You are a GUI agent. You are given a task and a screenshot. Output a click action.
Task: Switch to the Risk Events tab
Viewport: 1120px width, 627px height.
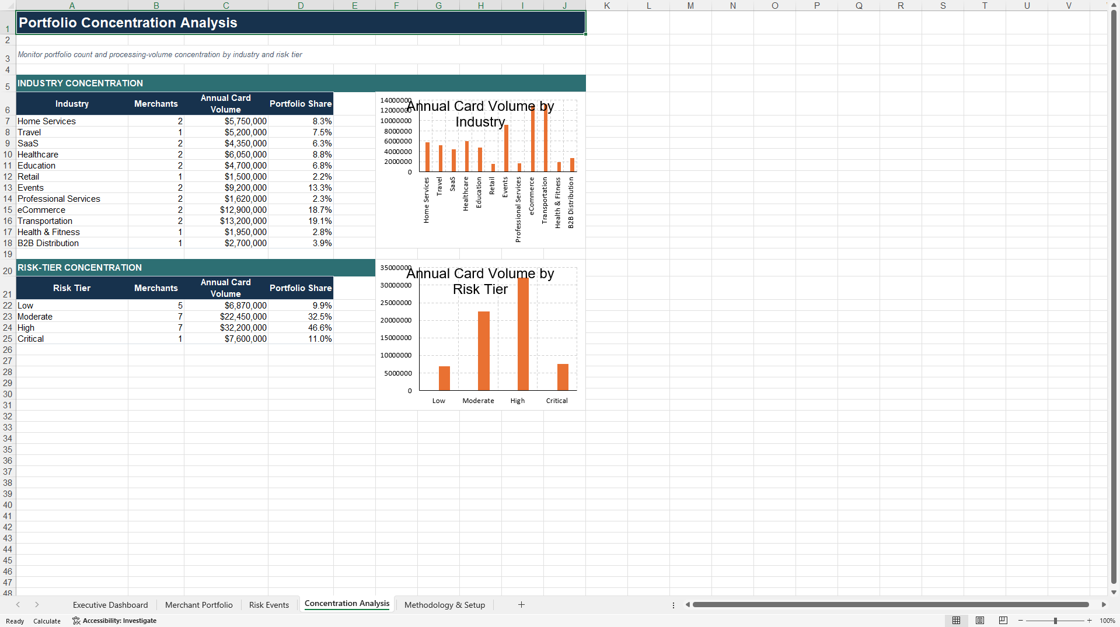(x=269, y=605)
